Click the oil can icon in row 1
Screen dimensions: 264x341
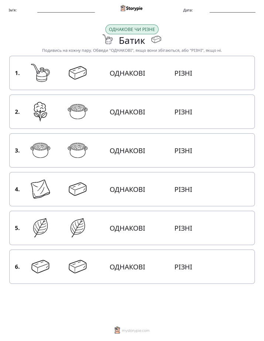40,73
